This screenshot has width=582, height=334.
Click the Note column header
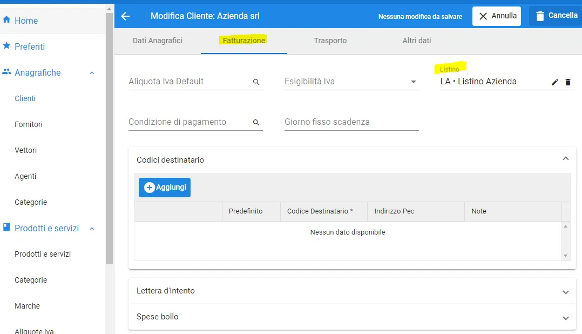(x=513, y=211)
